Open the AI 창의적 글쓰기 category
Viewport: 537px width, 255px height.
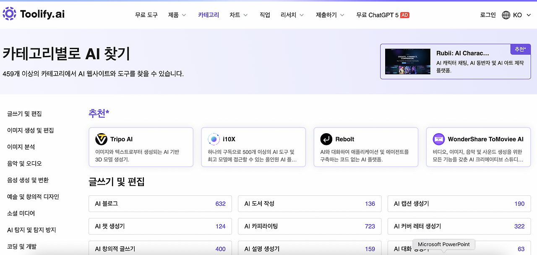point(161,249)
